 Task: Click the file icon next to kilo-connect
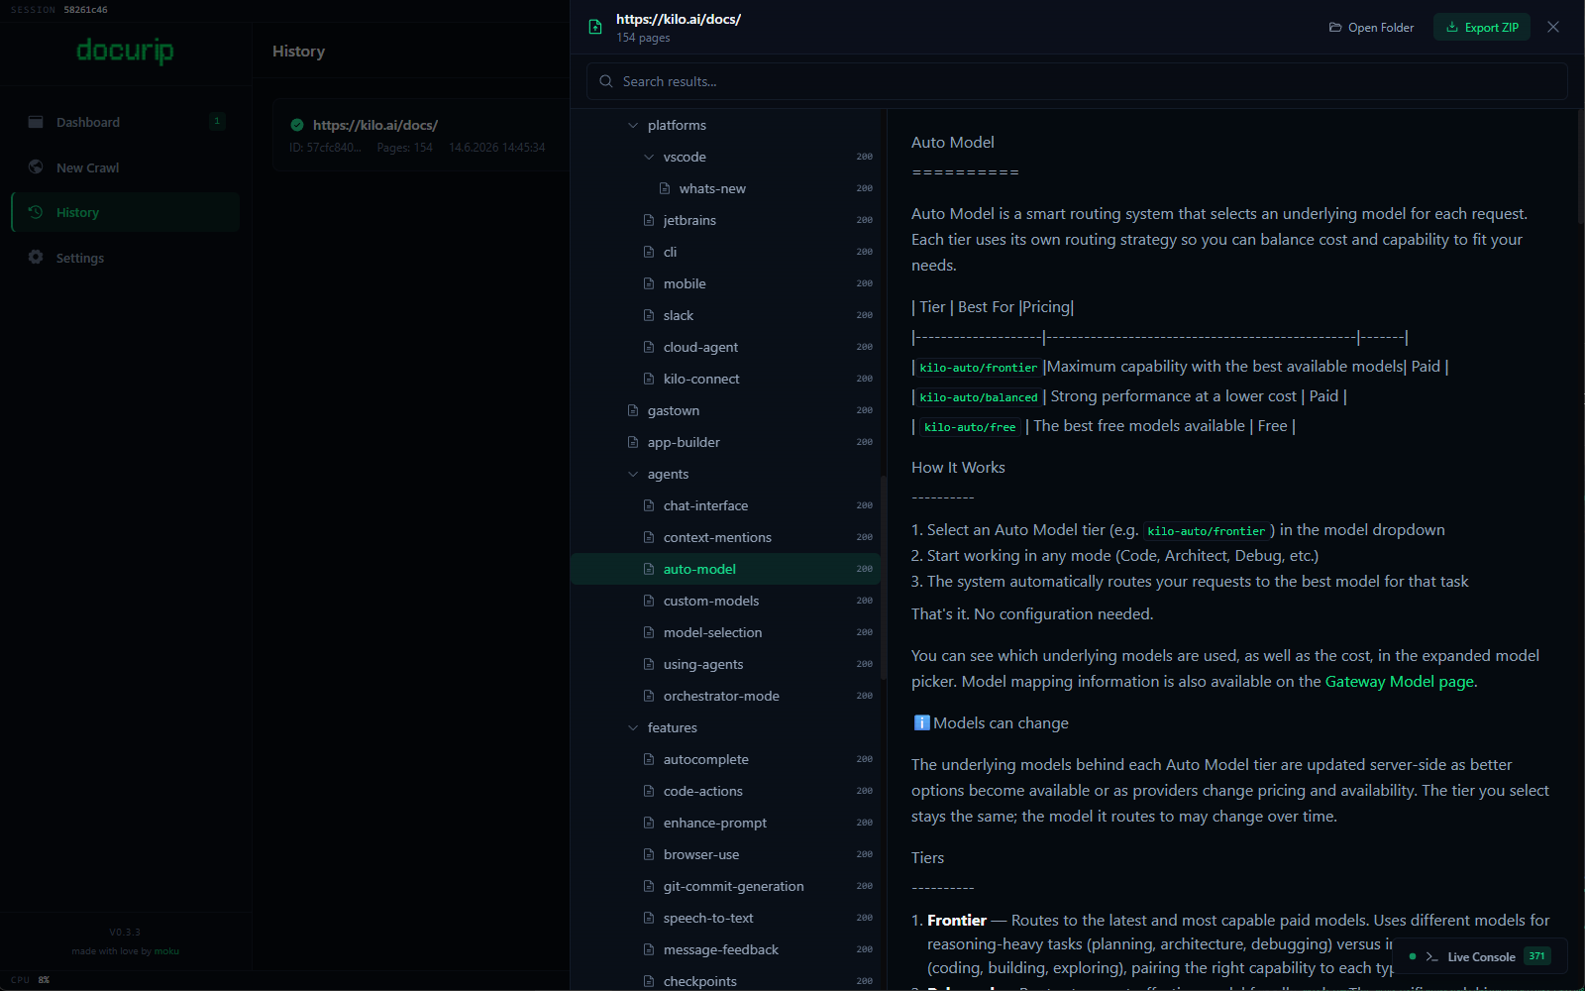[649, 379]
